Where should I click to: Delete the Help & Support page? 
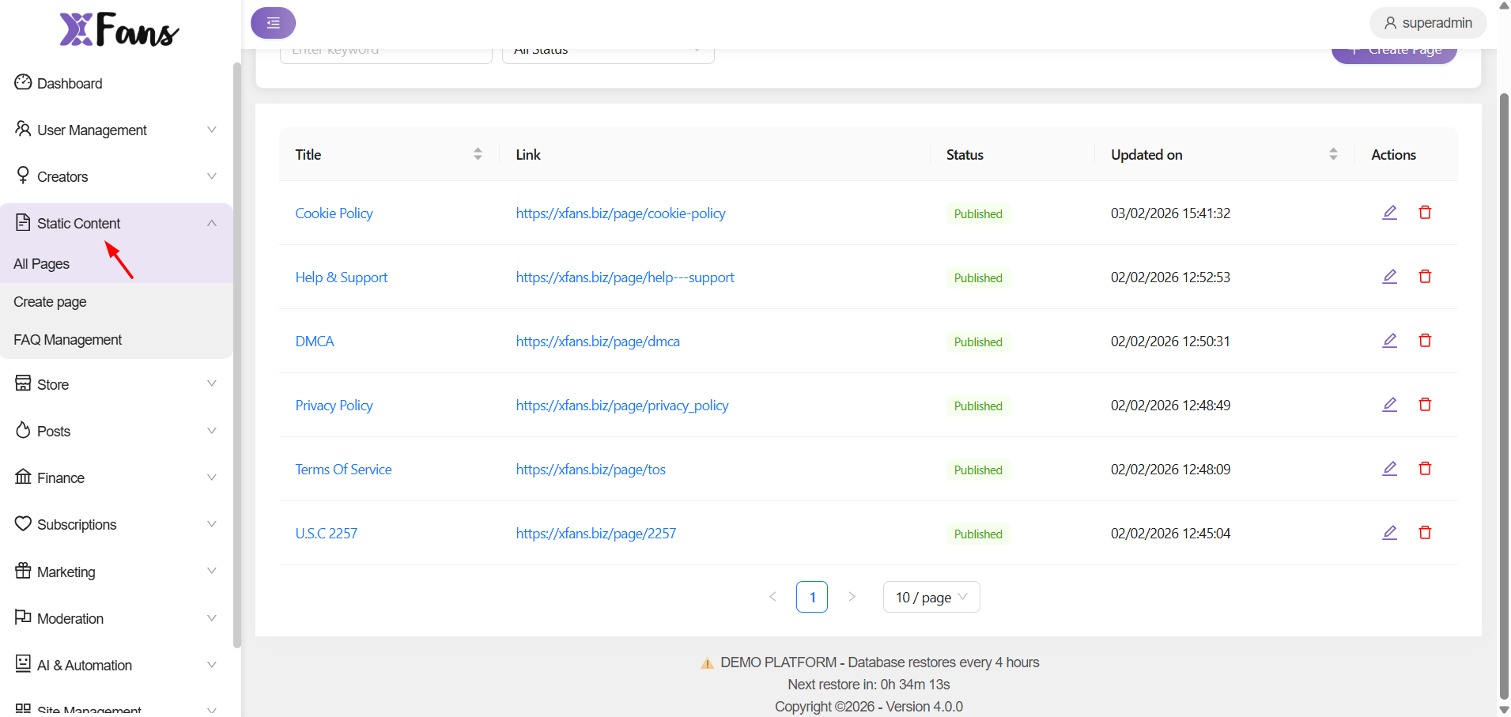(x=1425, y=277)
